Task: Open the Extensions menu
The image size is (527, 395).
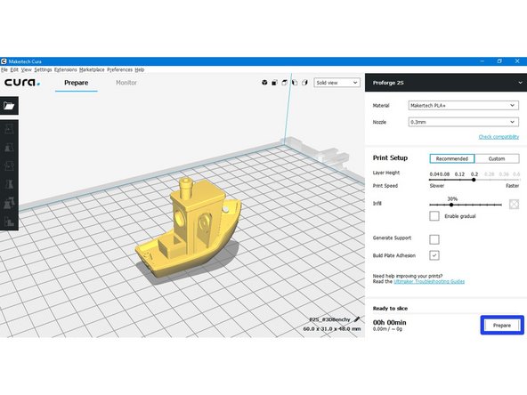Action: pyautogui.click(x=66, y=70)
